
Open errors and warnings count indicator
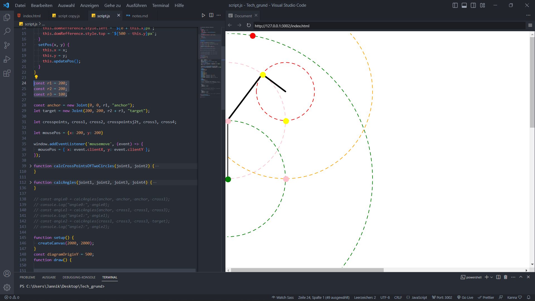(12, 297)
